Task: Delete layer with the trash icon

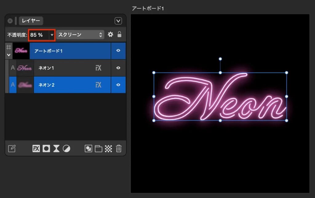Action: [x=119, y=149]
